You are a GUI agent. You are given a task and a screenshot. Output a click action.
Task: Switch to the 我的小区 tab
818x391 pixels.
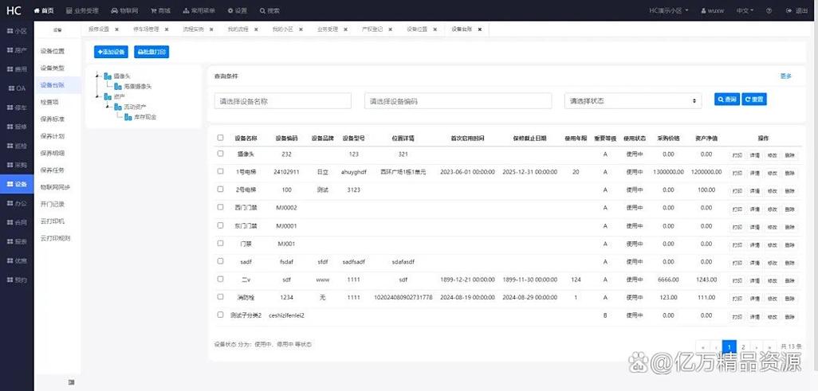[x=283, y=29]
